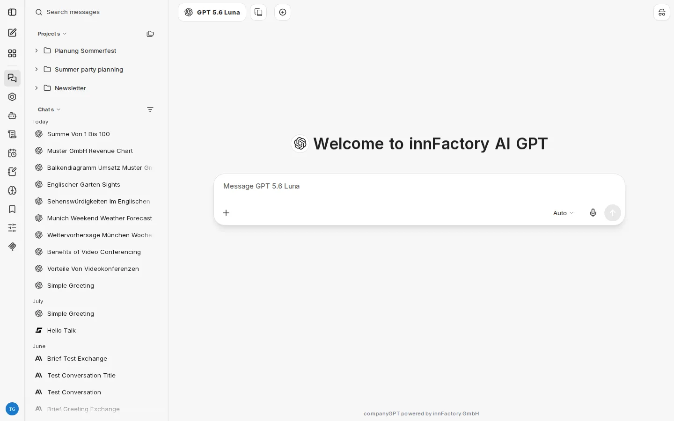Open the Vorteile Von Videokonferenzen chat
Image resolution: width=674 pixels, height=421 pixels.
[x=95, y=269]
